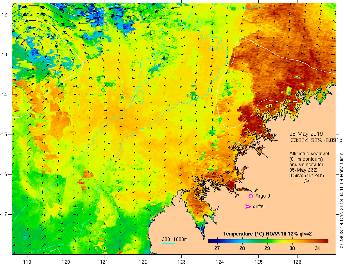Click the cyan 200 1000m isobath legend line
This screenshot has width=344, height=266.
[168, 243]
